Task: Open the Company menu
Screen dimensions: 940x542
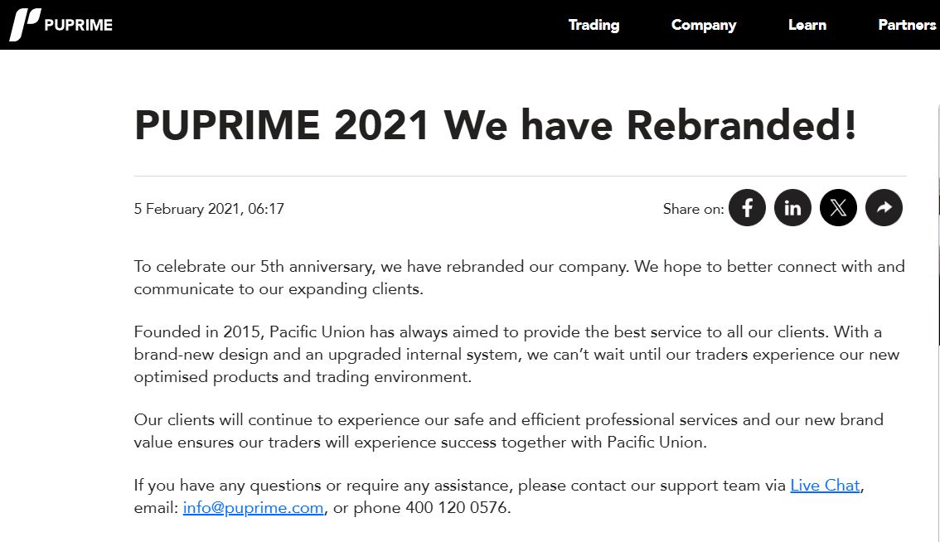Action: (704, 25)
